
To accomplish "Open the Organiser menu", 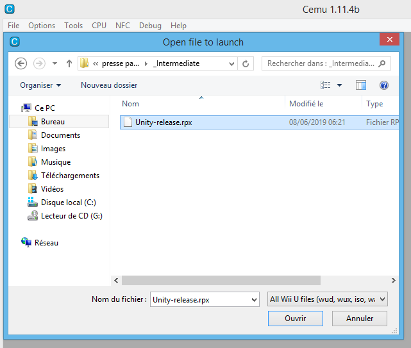I will [x=40, y=85].
